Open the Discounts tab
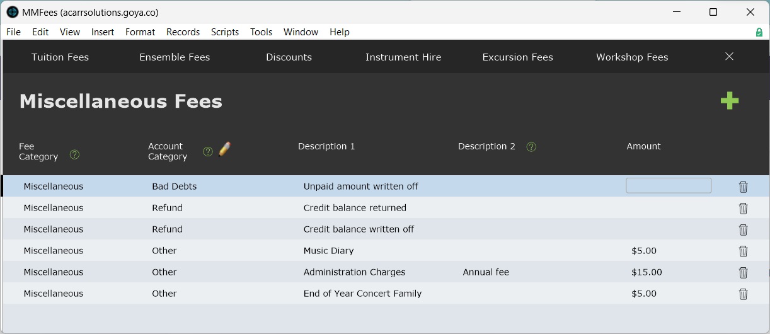The height and width of the screenshot is (334, 770). 289,57
